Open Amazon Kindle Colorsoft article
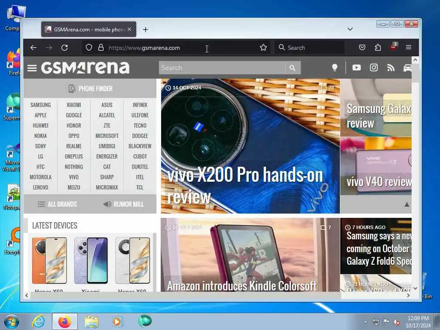Image resolution: width=440 pixels, height=330 pixels. click(x=251, y=255)
